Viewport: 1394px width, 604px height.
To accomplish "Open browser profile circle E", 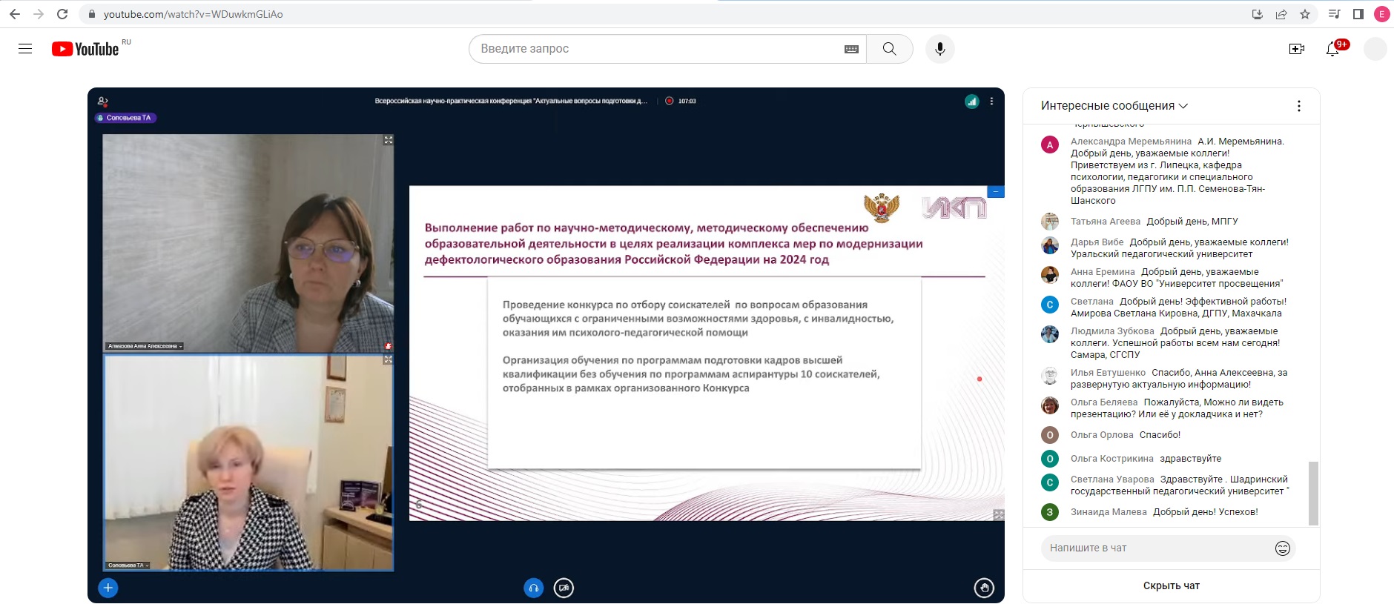I will [x=1382, y=14].
